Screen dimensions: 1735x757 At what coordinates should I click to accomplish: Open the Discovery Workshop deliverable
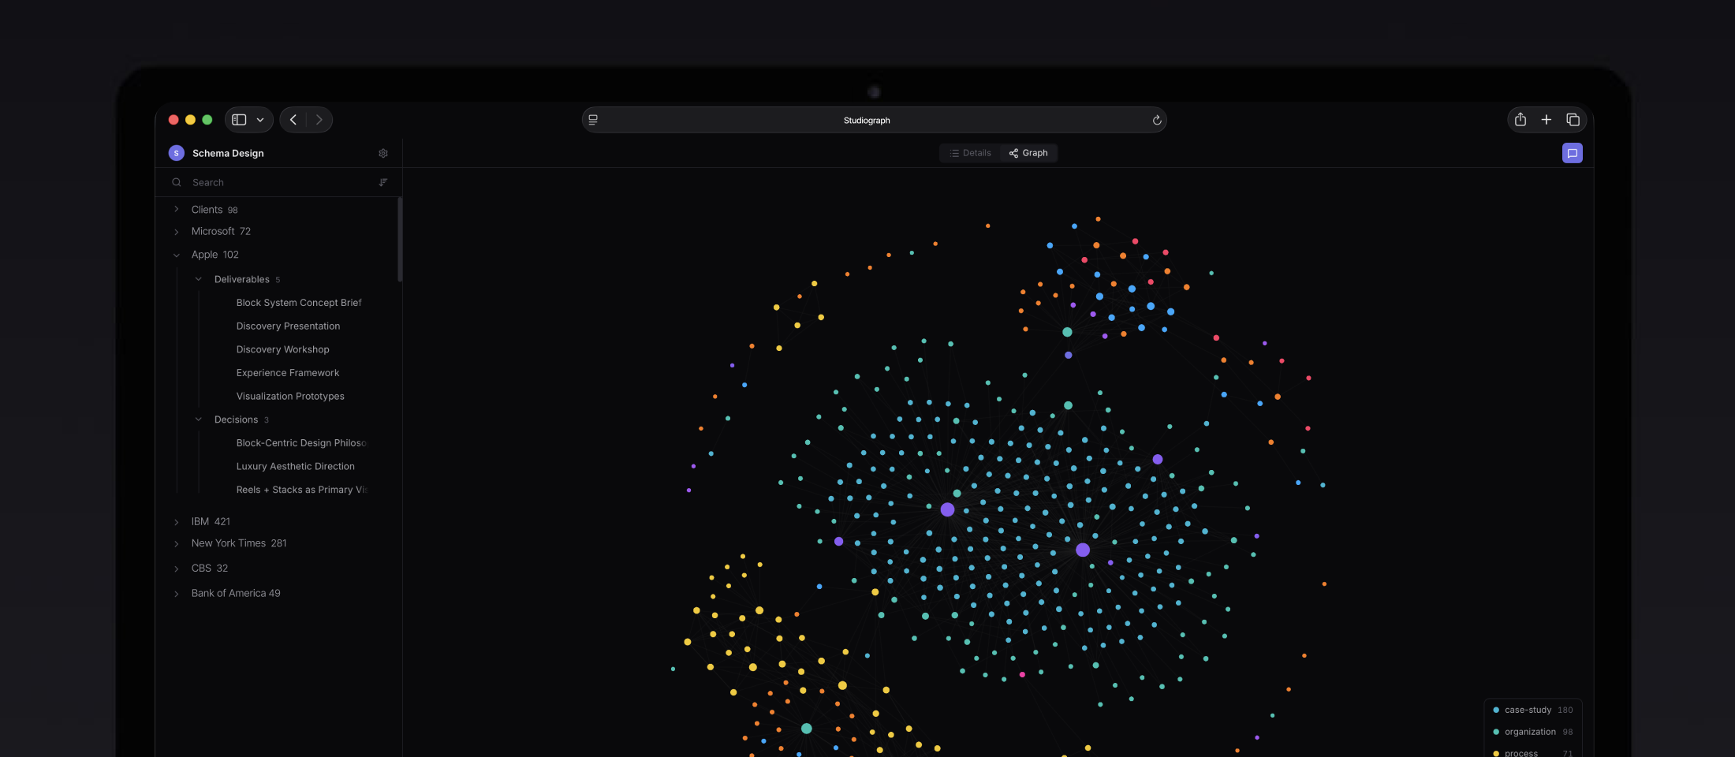click(282, 349)
